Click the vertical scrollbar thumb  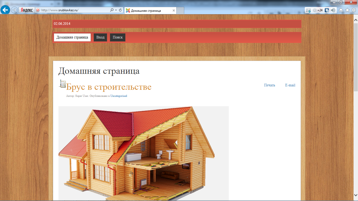[356, 57]
